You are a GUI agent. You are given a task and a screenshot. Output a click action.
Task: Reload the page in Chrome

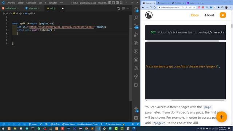[151, 7]
